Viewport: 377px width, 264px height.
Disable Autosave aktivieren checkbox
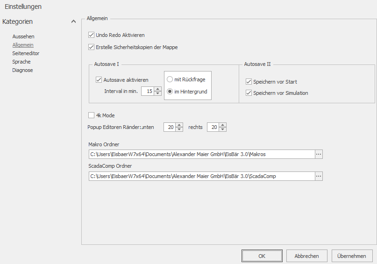tap(99, 80)
